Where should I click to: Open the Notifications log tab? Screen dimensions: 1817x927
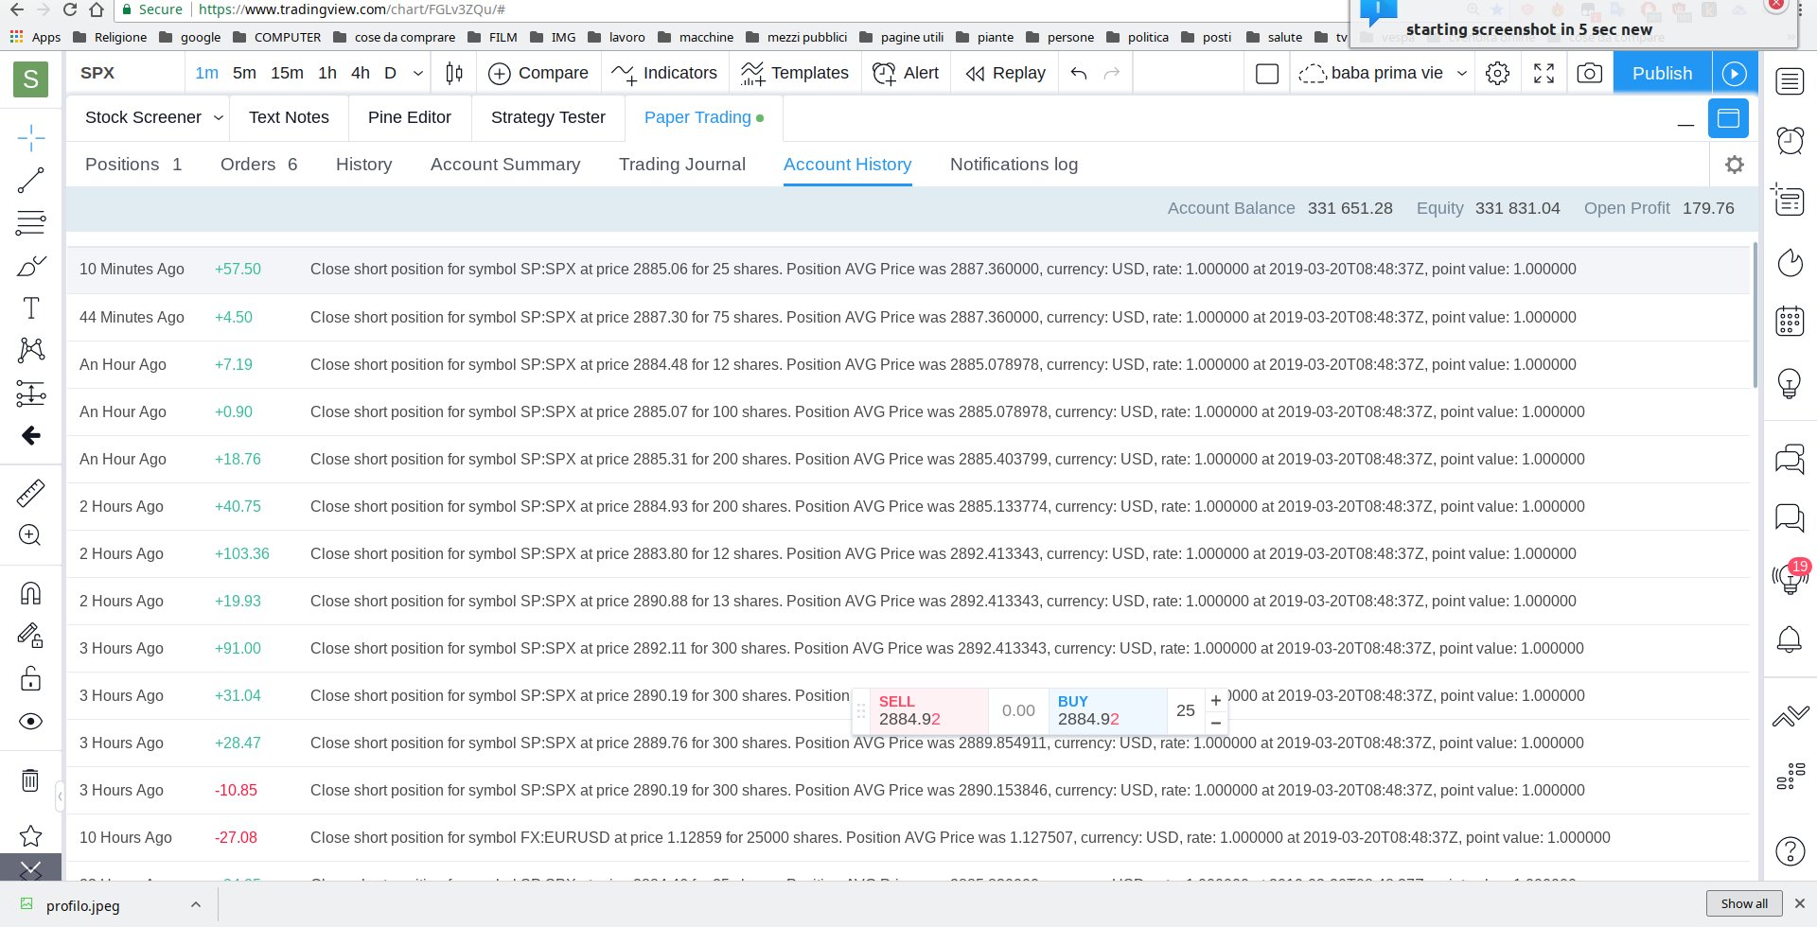point(1014,165)
